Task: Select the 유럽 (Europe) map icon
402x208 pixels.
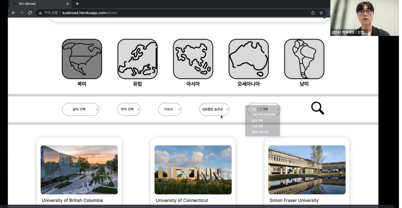Action: click(x=137, y=59)
